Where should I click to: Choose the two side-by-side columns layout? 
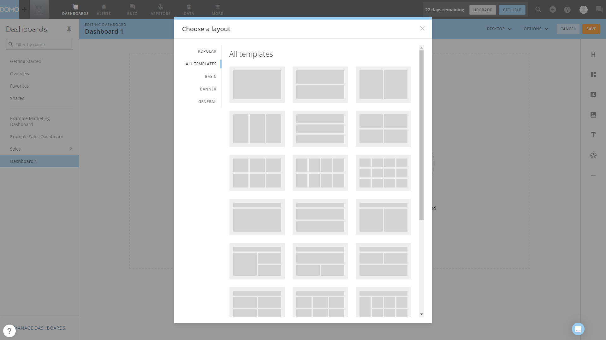383,84
